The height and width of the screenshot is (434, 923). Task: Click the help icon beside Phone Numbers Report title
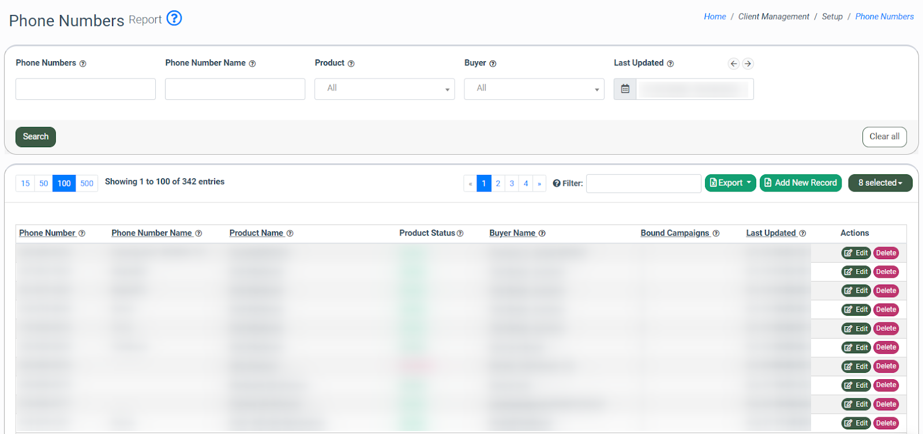click(174, 18)
